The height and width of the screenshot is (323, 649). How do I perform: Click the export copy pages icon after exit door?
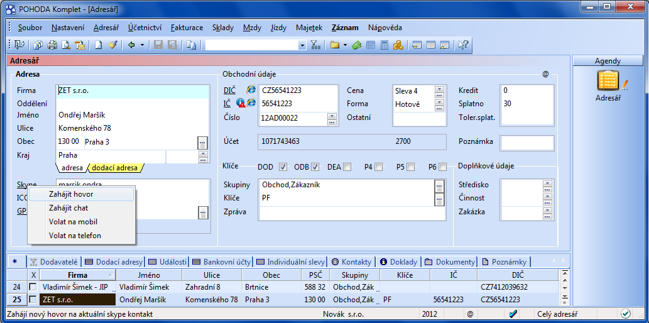pyautogui.click(x=38, y=45)
